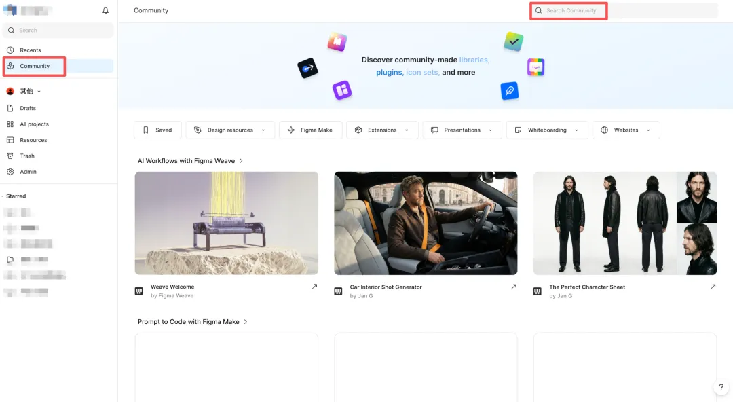Click the Figma Make filter button

[310, 130]
